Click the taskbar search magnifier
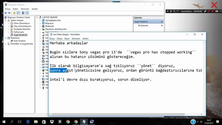Viewport: 222px width, 125px height. pyautogui.click(x=12, y=122)
